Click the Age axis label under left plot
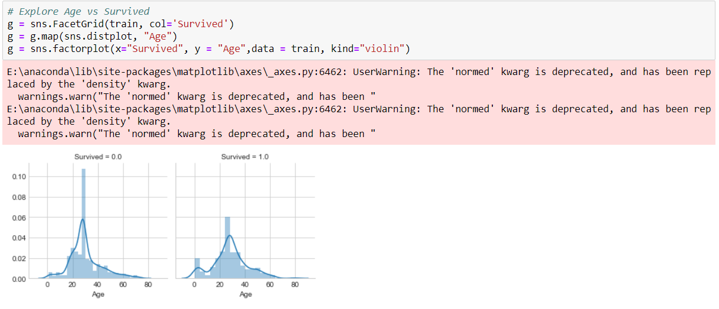This screenshot has height=309, width=719. click(x=98, y=295)
